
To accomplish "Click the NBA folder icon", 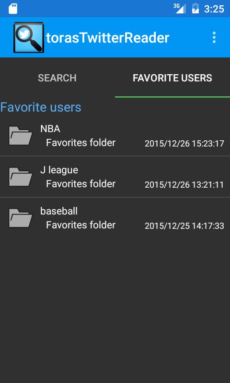I will (x=20, y=135).
